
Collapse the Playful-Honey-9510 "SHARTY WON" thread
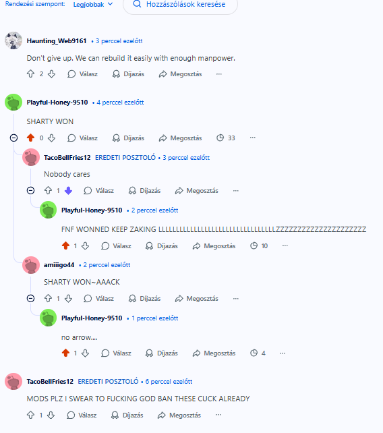click(x=13, y=138)
